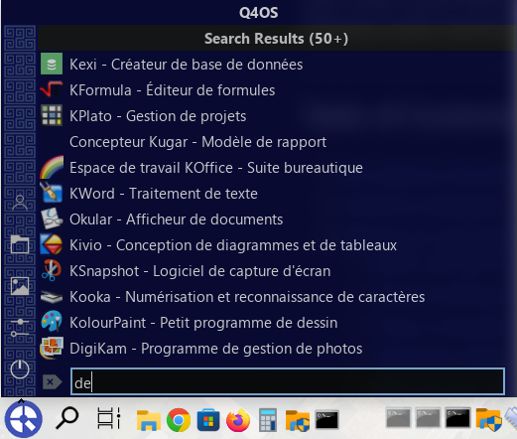Launch the KSnapshot scissors icon
The image size is (517, 439).
52,270
